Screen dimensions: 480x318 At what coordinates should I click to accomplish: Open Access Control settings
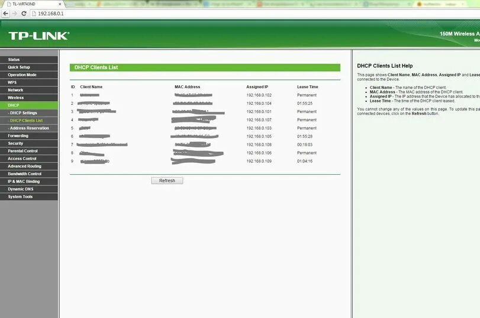pyautogui.click(x=29, y=159)
